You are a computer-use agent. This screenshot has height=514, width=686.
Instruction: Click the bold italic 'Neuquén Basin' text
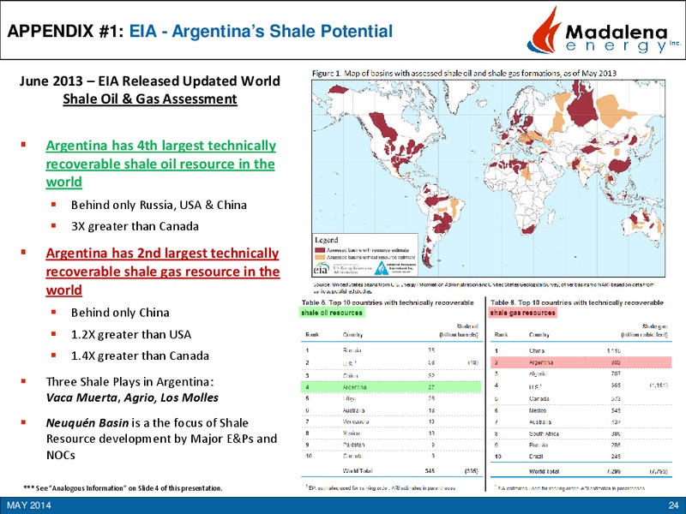pos(87,423)
